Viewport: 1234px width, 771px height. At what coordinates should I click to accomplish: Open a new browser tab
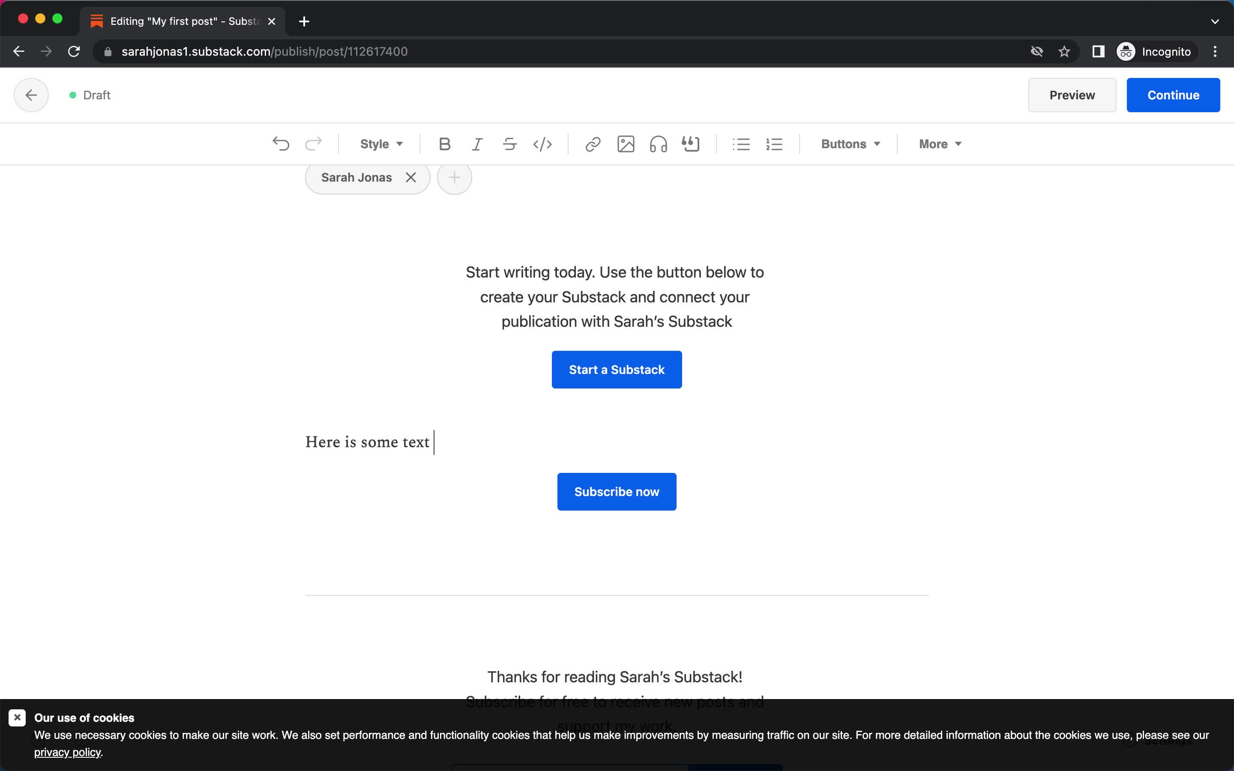(x=304, y=21)
